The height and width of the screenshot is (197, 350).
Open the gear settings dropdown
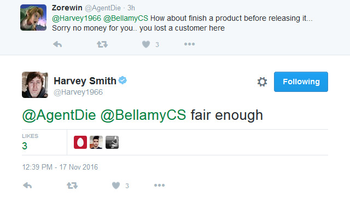click(x=262, y=82)
